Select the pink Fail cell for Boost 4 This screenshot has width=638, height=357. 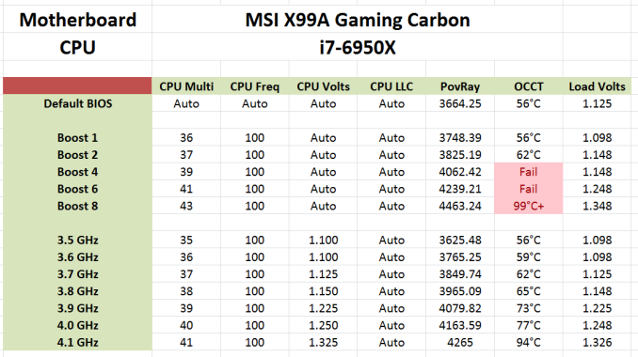(528, 172)
